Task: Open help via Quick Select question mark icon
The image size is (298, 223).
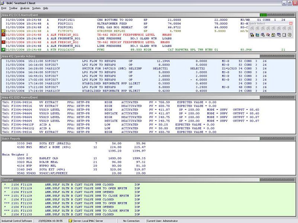Action: coord(289,35)
